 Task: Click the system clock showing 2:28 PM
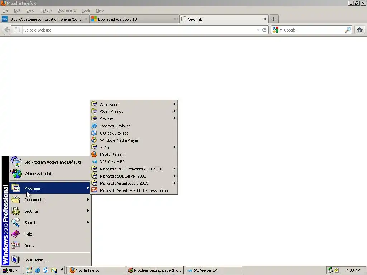pos(353,271)
